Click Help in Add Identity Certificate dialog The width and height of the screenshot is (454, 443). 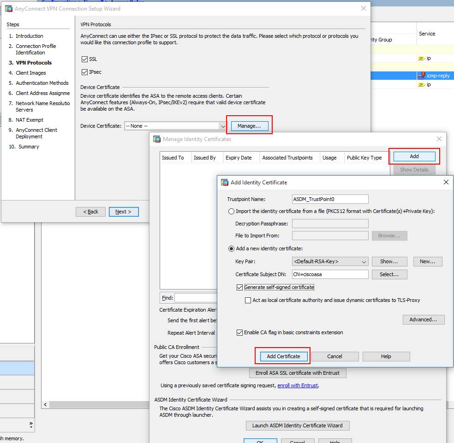coord(386,356)
